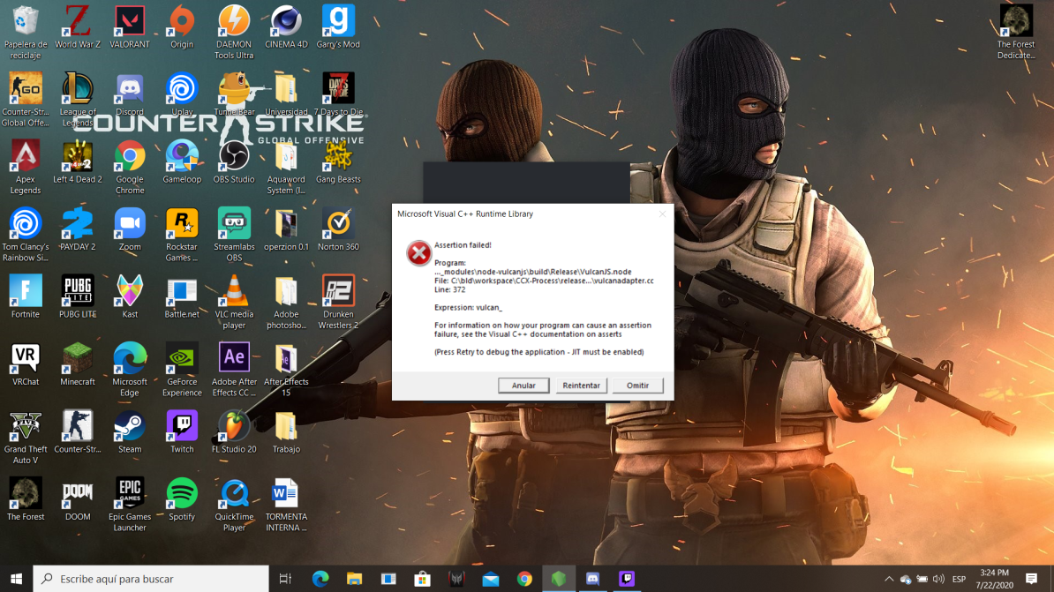
Task: Select the Twitch desktop icon
Action: tap(182, 432)
